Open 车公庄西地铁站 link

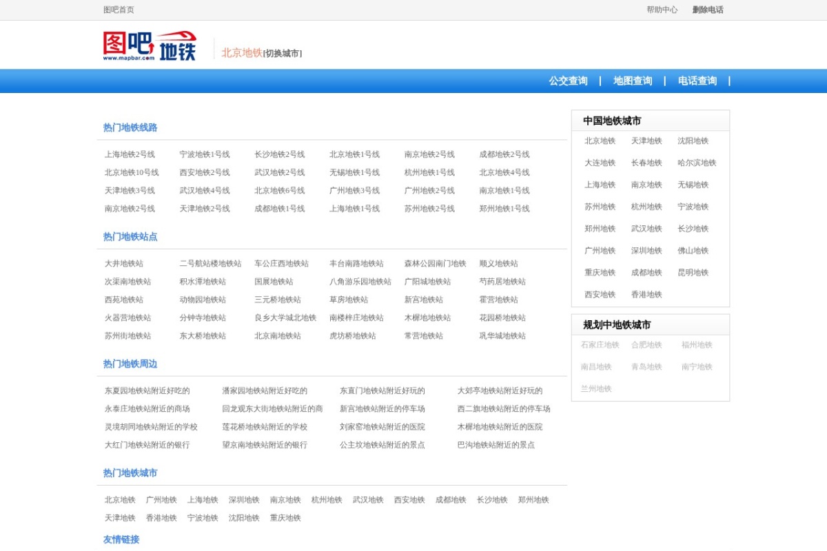click(x=281, y=263)
